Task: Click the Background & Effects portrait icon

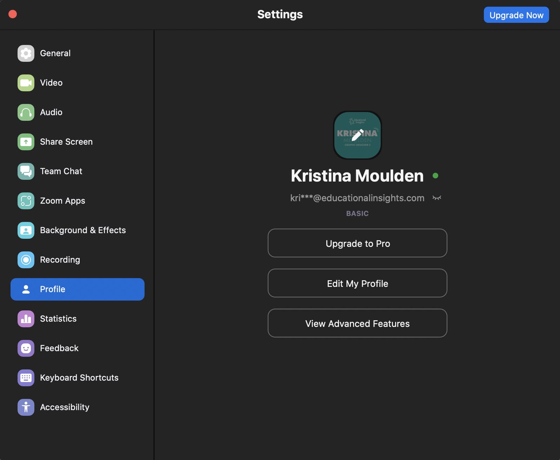Action: tap(26, 230)
